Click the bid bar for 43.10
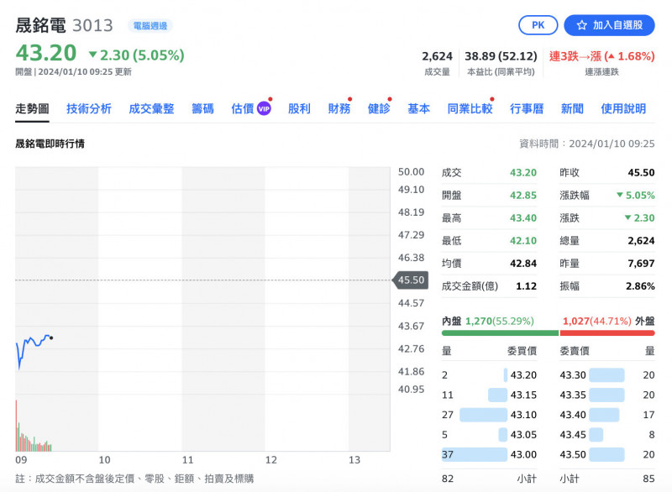Image resolution: width=672 pixels, height=492 pixels. coord(483,415)
